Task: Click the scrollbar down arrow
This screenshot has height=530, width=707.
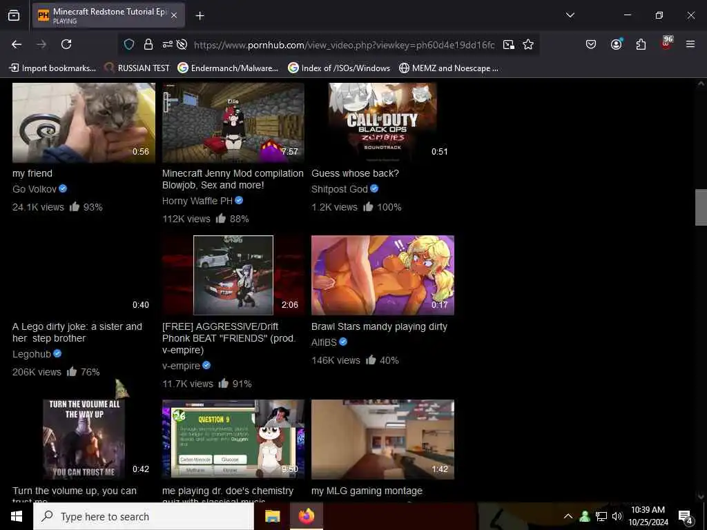Action: (701, 496)
